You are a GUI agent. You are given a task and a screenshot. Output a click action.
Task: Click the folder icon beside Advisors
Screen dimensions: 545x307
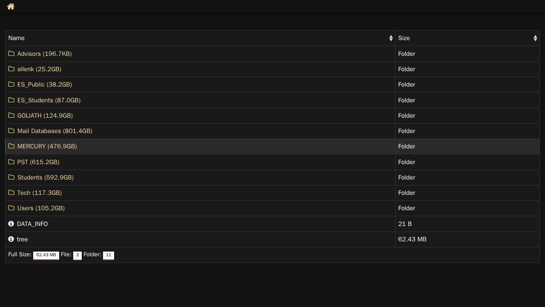(x=11, y=54)
